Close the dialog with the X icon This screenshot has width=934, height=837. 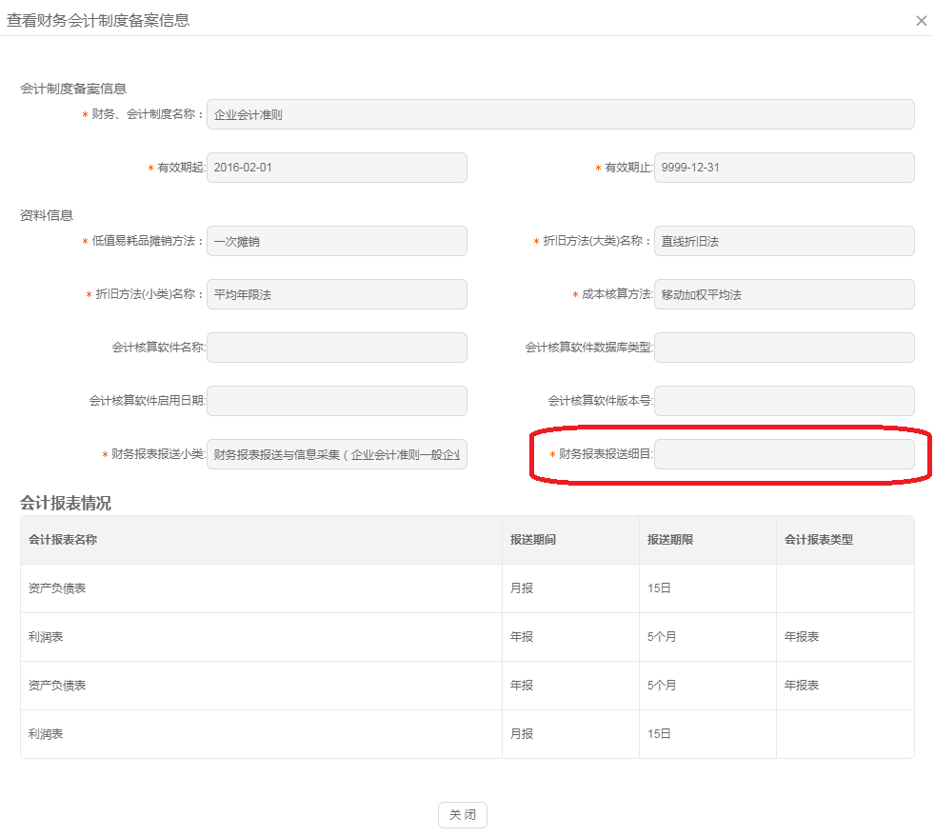coord(921,21)
